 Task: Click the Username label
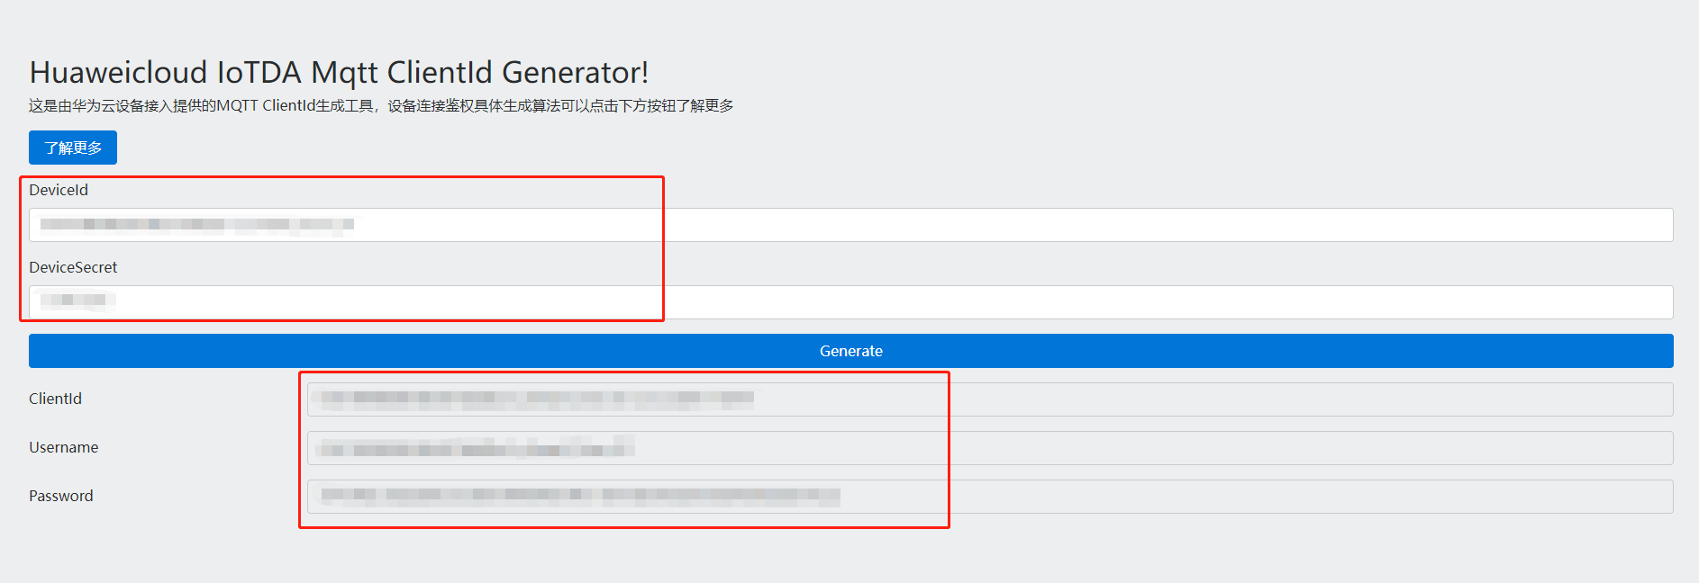click(x=63, y=447)
